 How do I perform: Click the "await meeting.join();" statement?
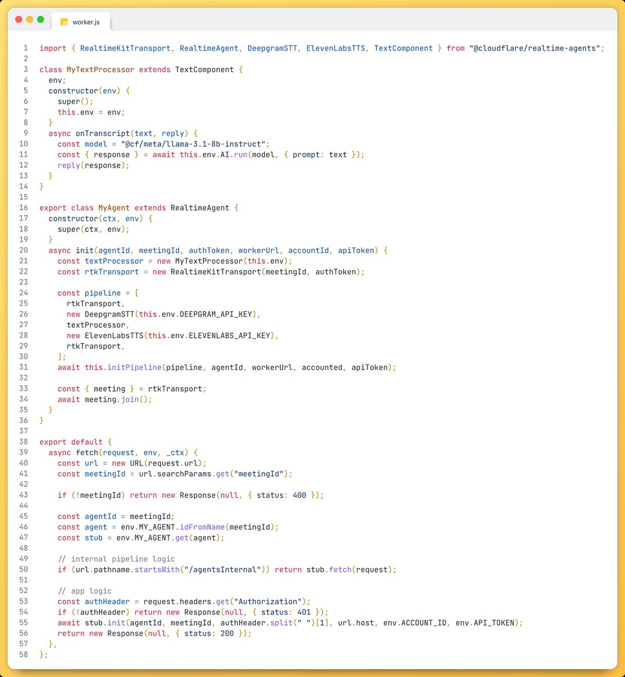(x=105, y=399)
